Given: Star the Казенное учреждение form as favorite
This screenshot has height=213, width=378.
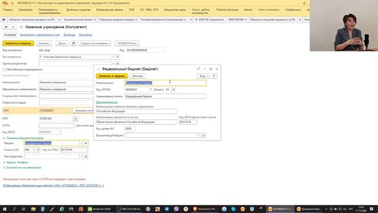Looking at the screenshot, I should pyautogui.click(x=21, y=27).
